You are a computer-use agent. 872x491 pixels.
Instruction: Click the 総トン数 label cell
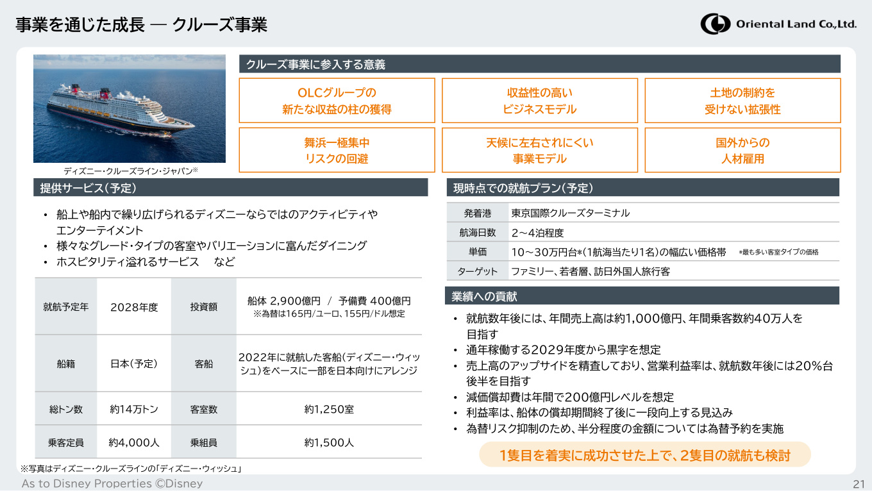click(66, 409)
